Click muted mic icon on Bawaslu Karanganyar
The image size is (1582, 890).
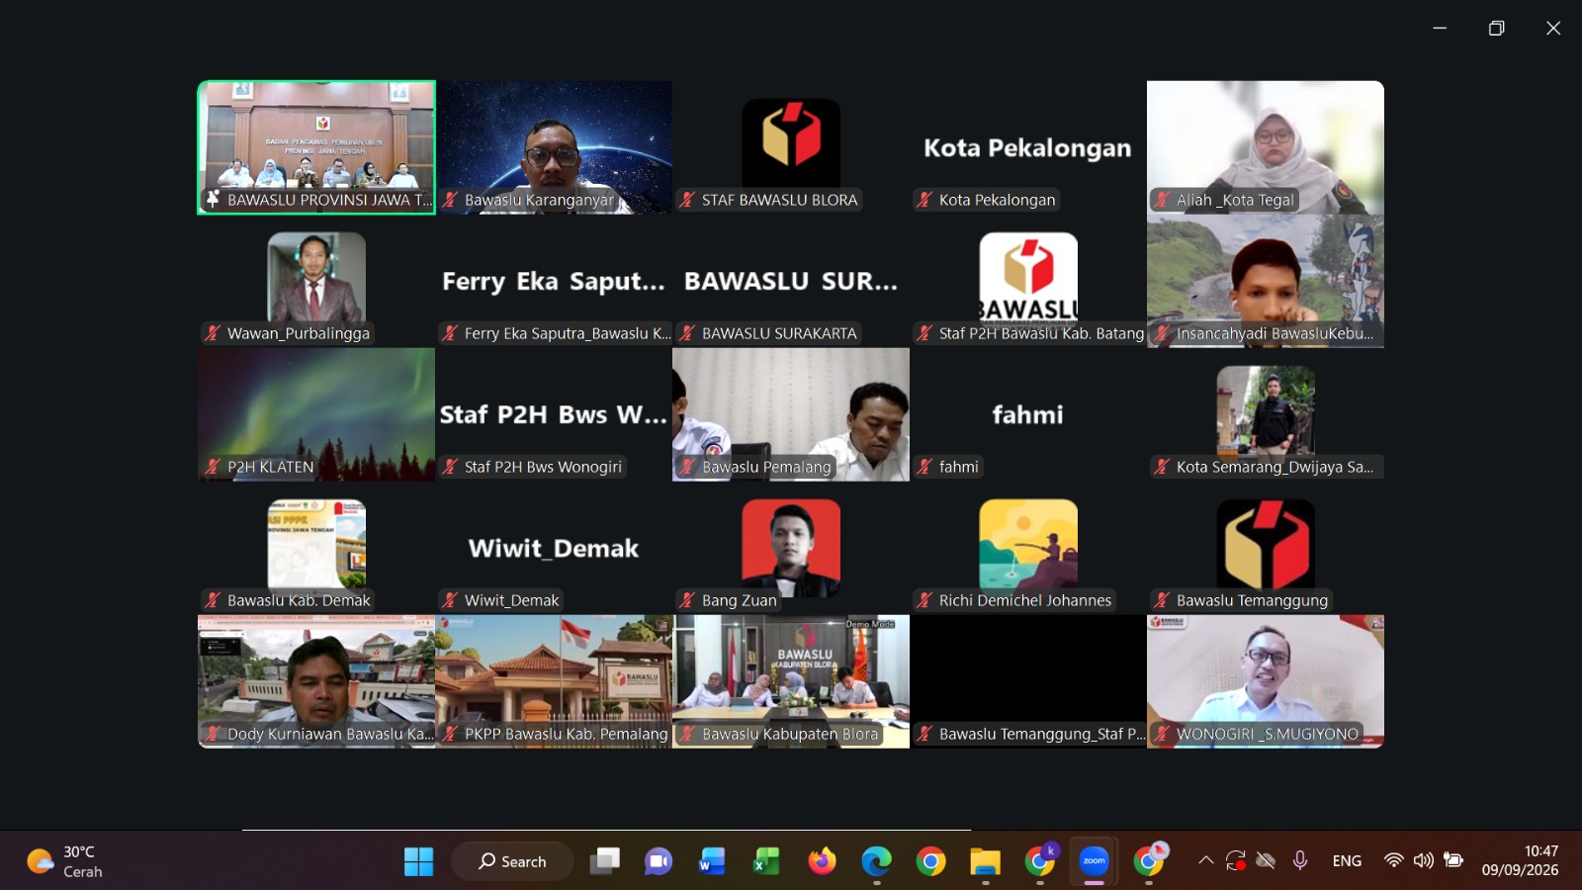point(450,200)
